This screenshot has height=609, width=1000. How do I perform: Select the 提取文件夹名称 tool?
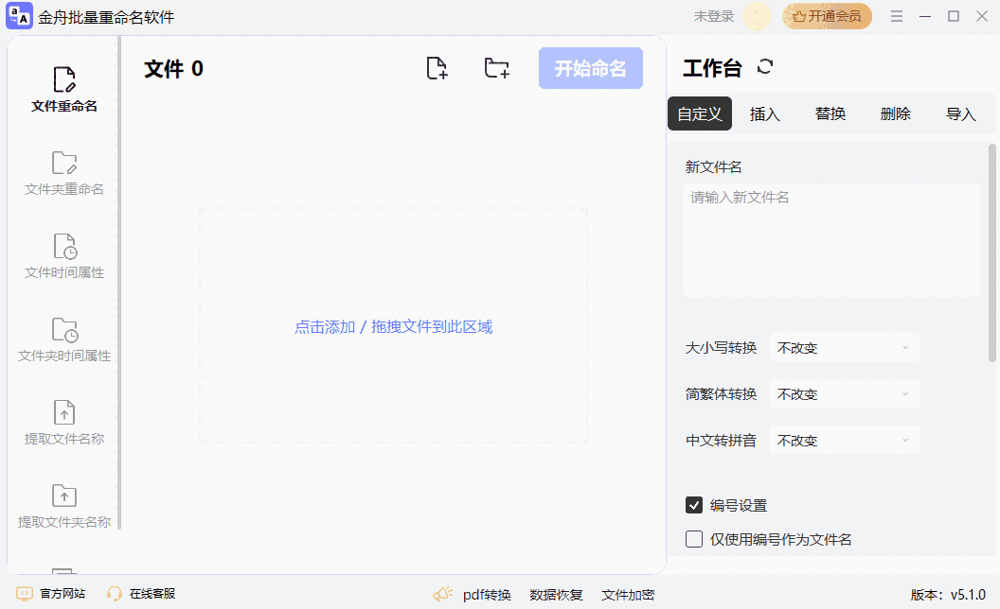[x=62, y=505]
